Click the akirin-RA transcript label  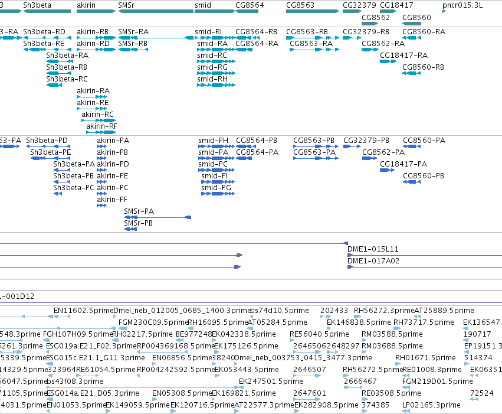[x=93, y=91]
